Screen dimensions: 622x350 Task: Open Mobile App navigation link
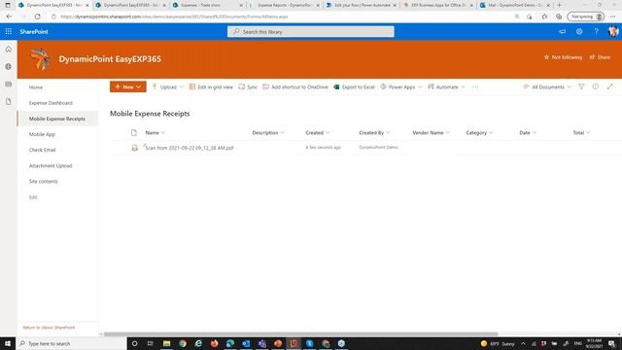(42, 134)
